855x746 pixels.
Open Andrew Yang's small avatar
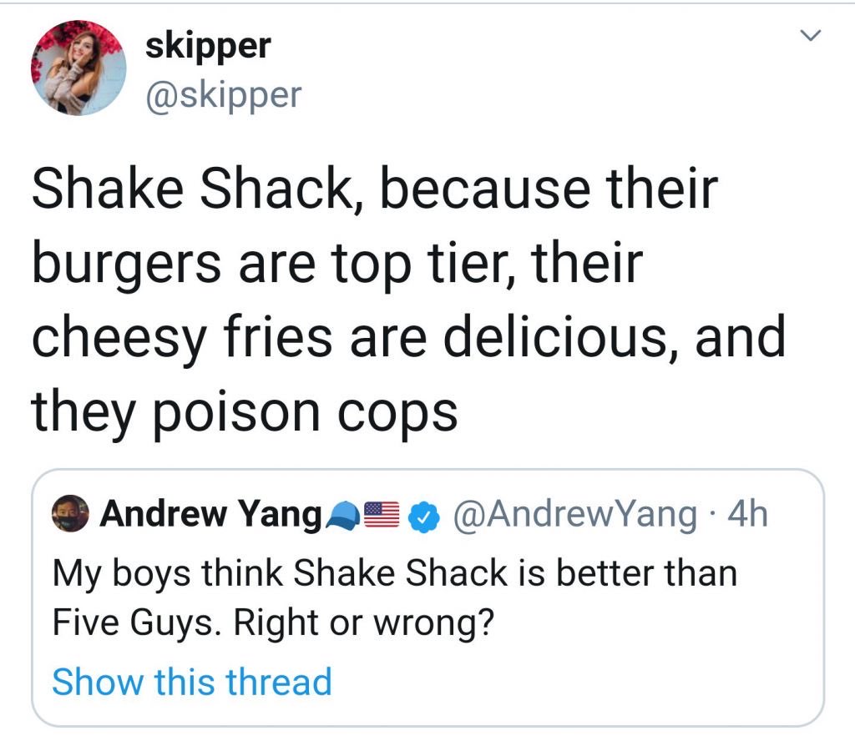[x=70, y=513]
